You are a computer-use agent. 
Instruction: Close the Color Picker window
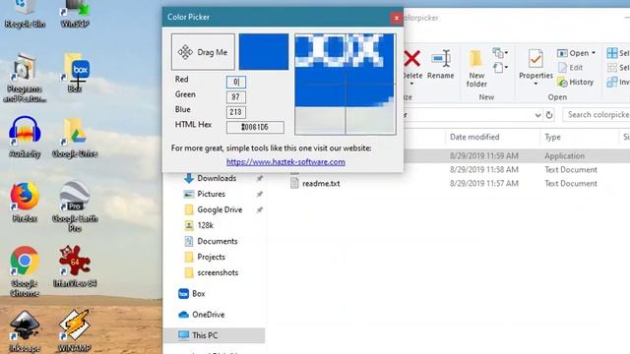396,18
